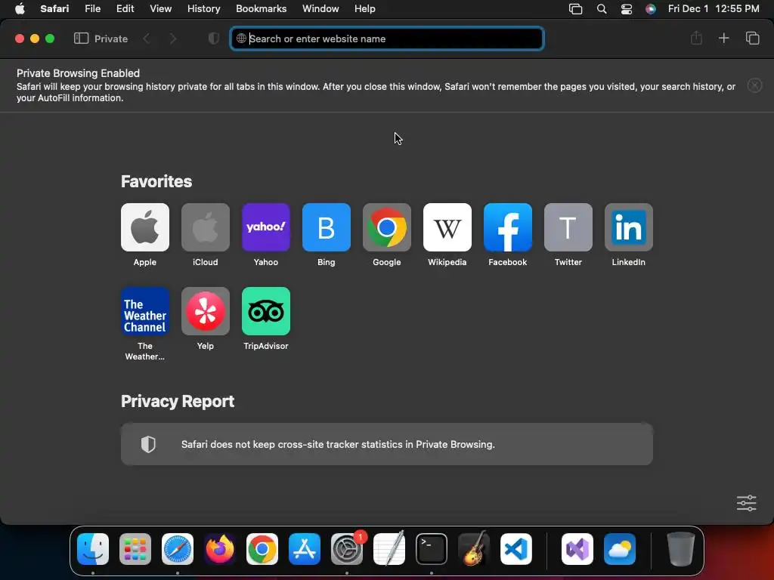
Task: Open Control Center in the menu bar
Action: click(627, 9)
